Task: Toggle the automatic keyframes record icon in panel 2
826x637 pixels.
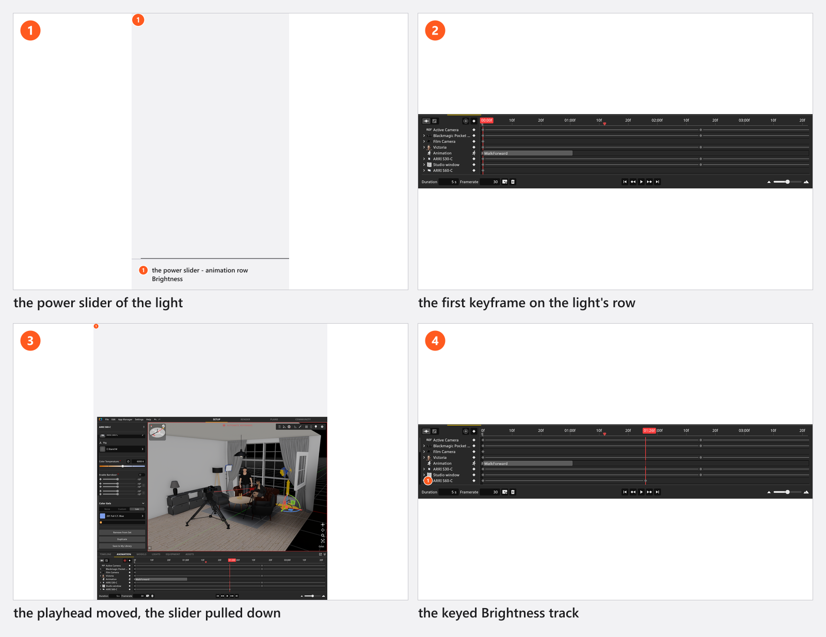Action: (x=466, y=121)
